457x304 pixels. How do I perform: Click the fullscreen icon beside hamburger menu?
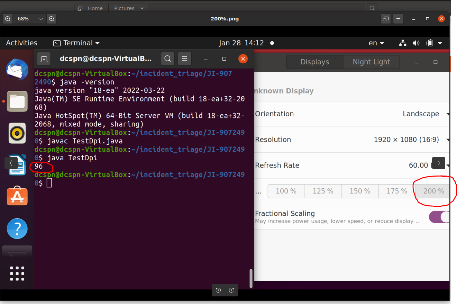coord(386,19)
